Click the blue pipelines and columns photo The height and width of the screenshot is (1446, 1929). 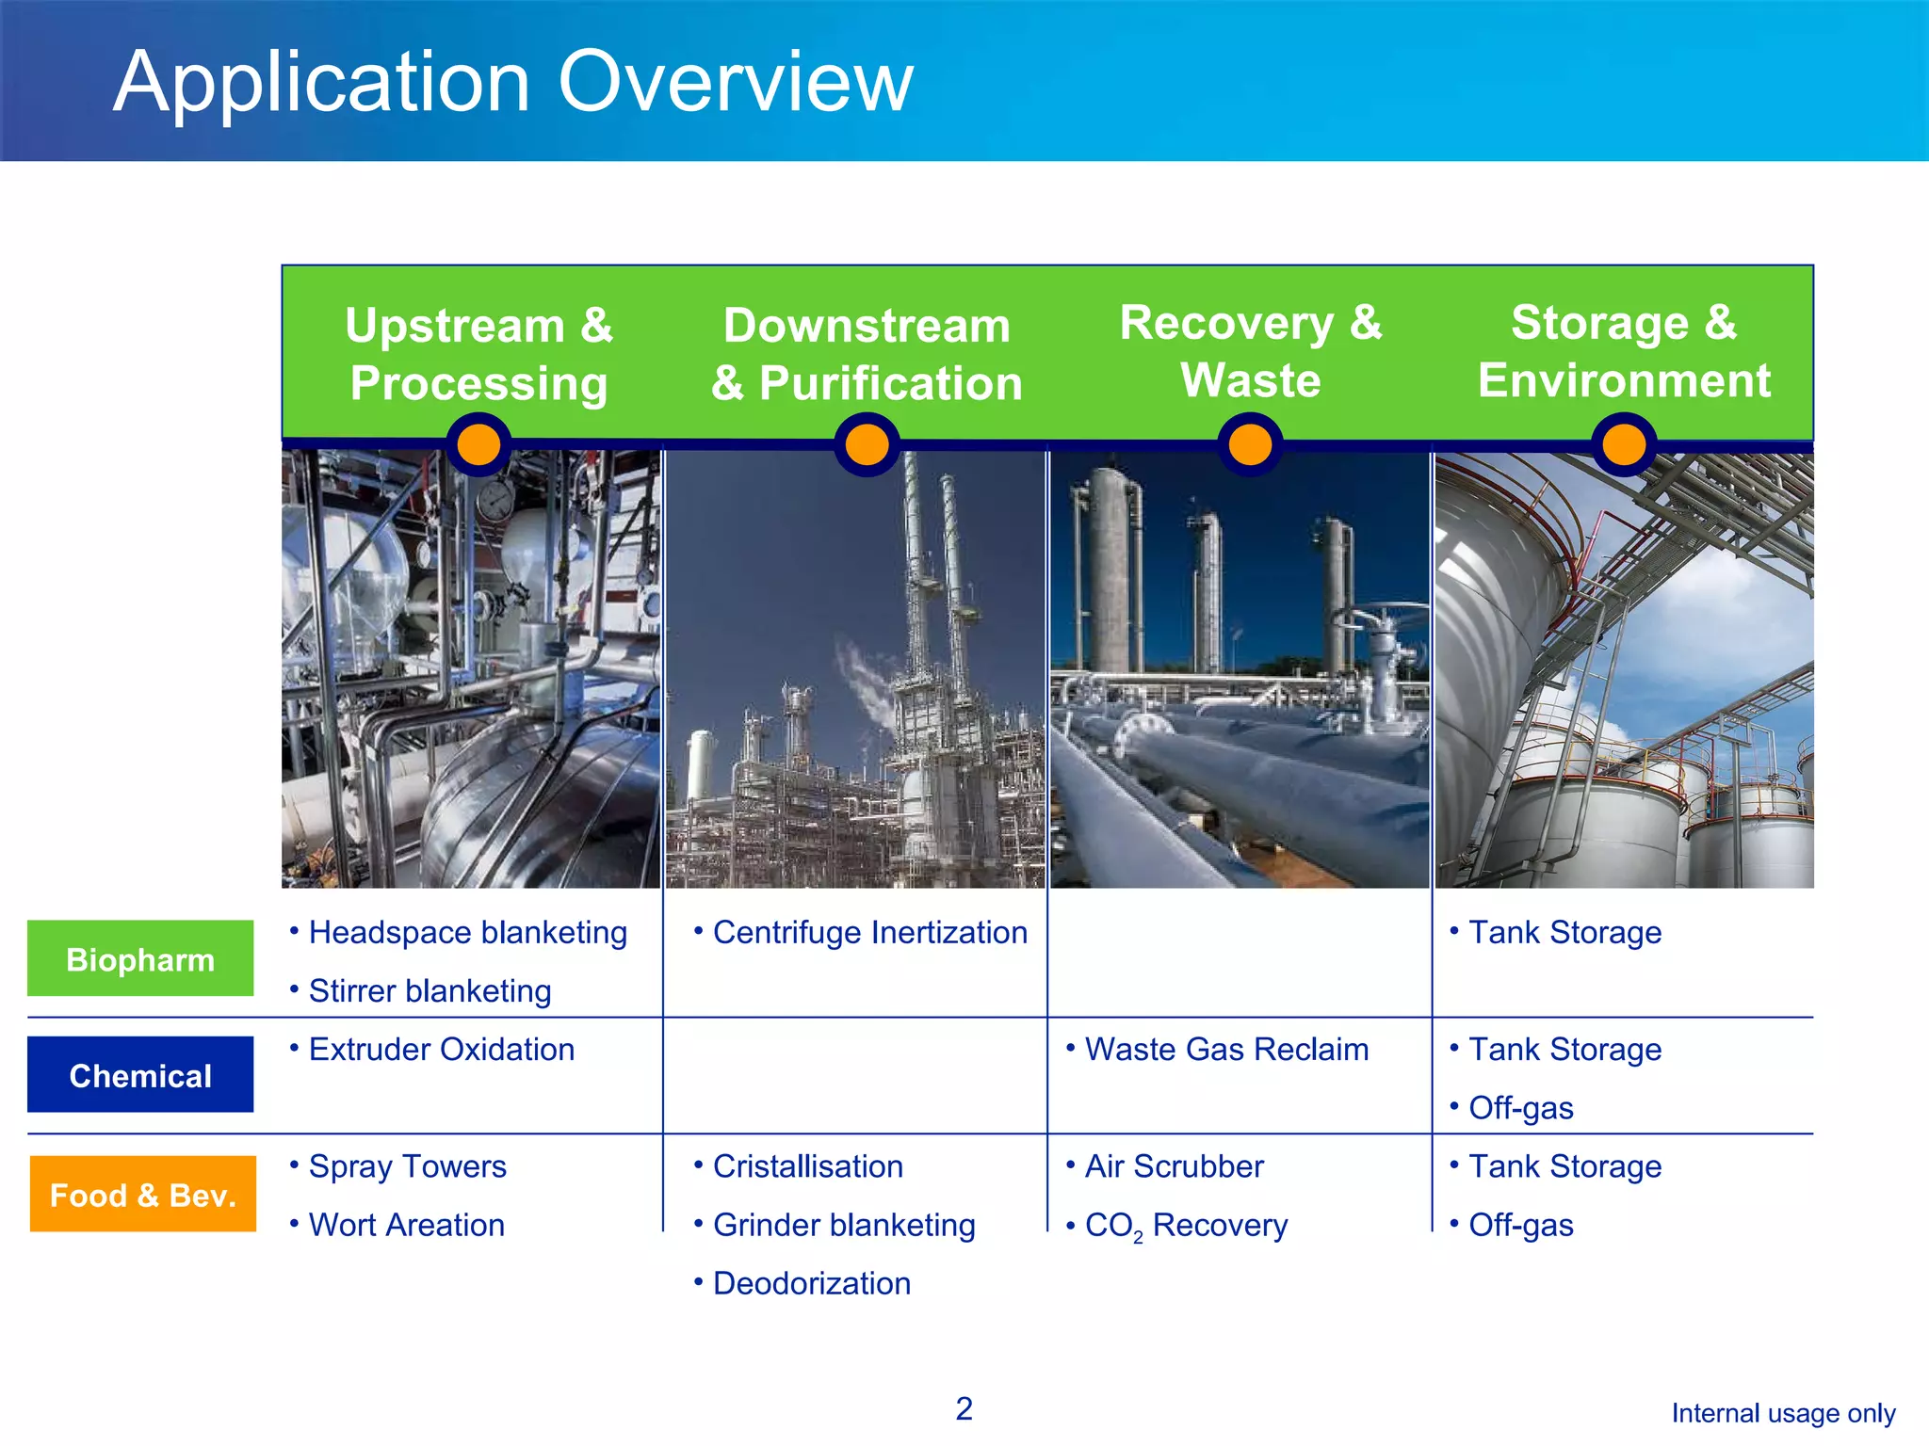(x=1240, y=668)
